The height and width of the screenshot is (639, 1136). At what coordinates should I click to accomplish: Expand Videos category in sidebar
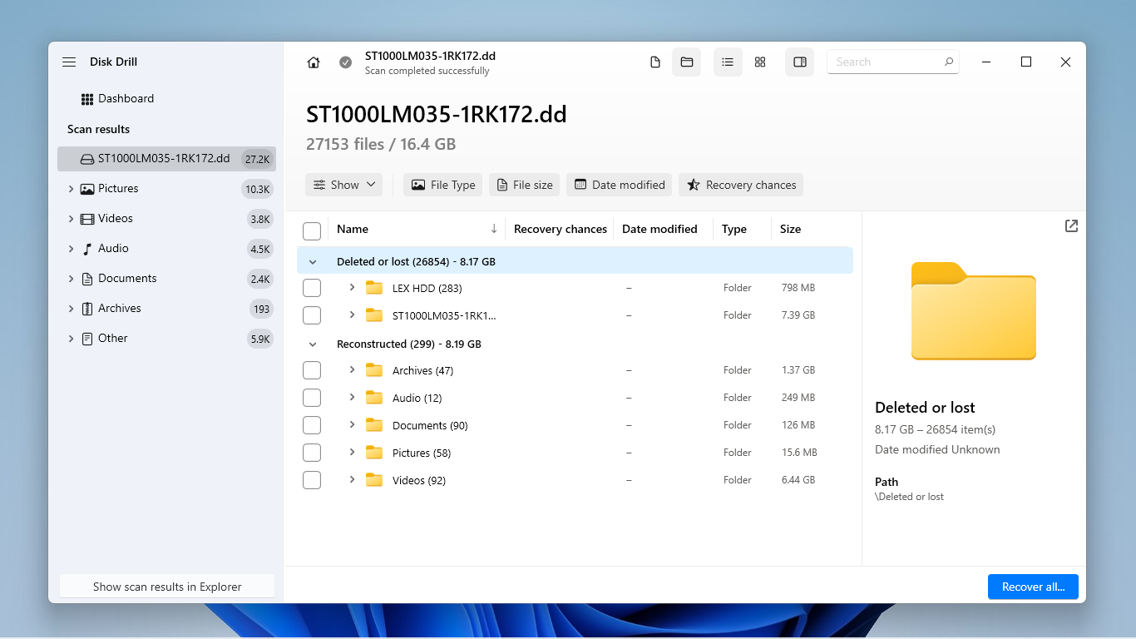[x=71, y=219]
